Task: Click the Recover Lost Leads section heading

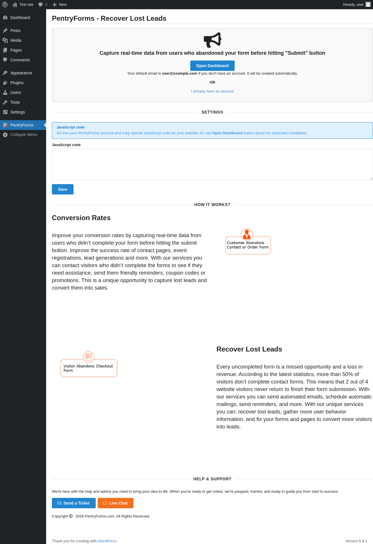Action: pyautogui.click(x=249, y=349)
